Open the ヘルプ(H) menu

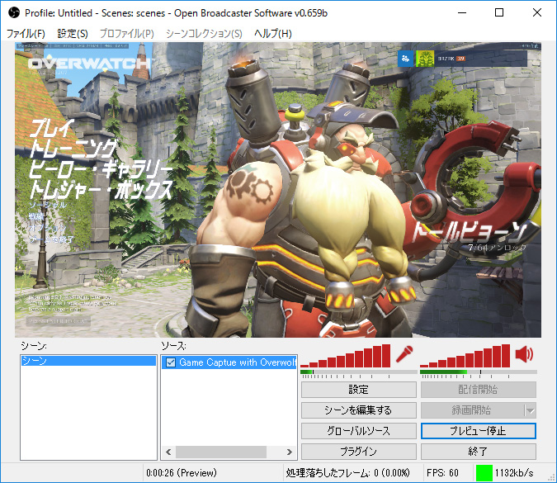click(272, 33)
